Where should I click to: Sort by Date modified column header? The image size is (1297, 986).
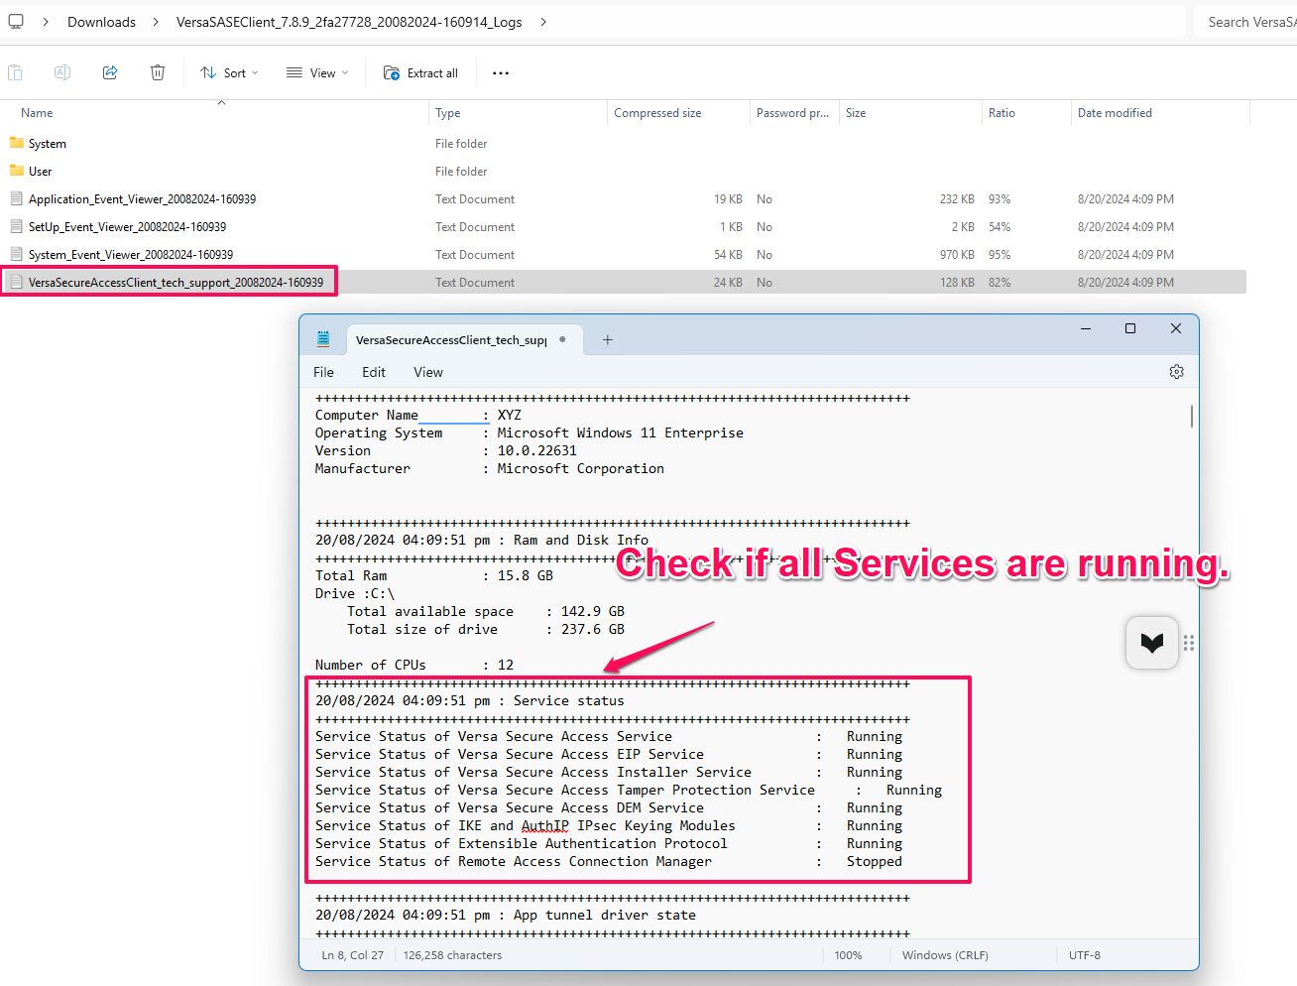point(1160,113)
